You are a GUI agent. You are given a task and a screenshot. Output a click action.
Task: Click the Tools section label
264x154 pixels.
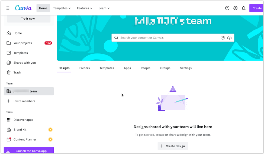(9, 112)
